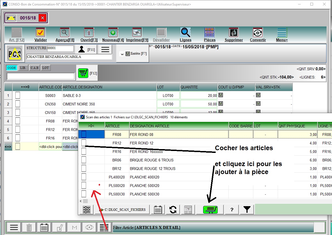The height and width of the screenshot is (235, 332).
Task: Click inside the STRUCTURE input field
Action: pos(60,48)
